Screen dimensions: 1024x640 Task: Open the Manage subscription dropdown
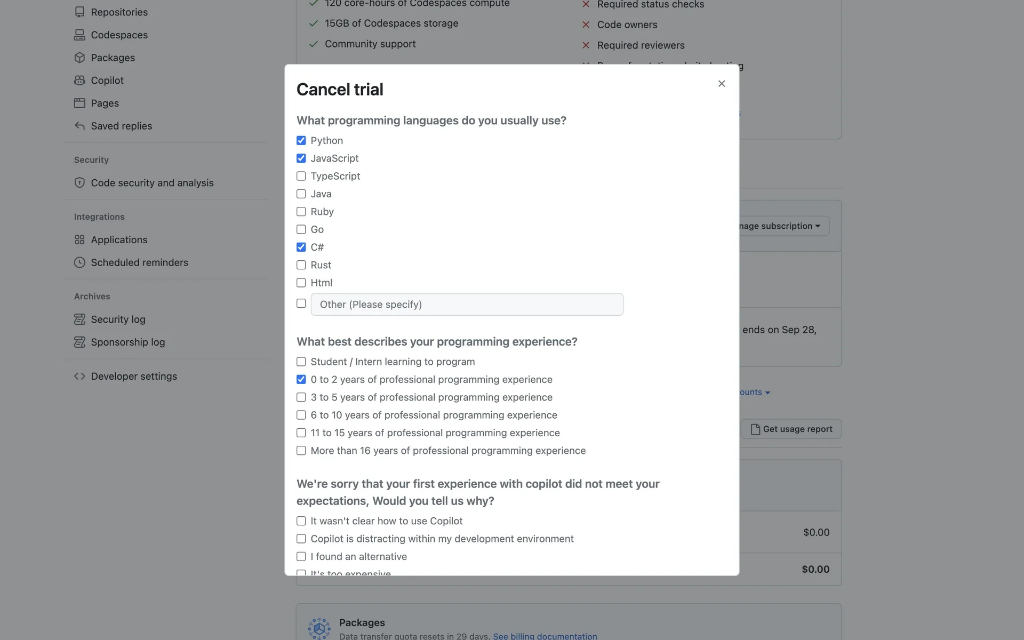(x=784, y=226)
